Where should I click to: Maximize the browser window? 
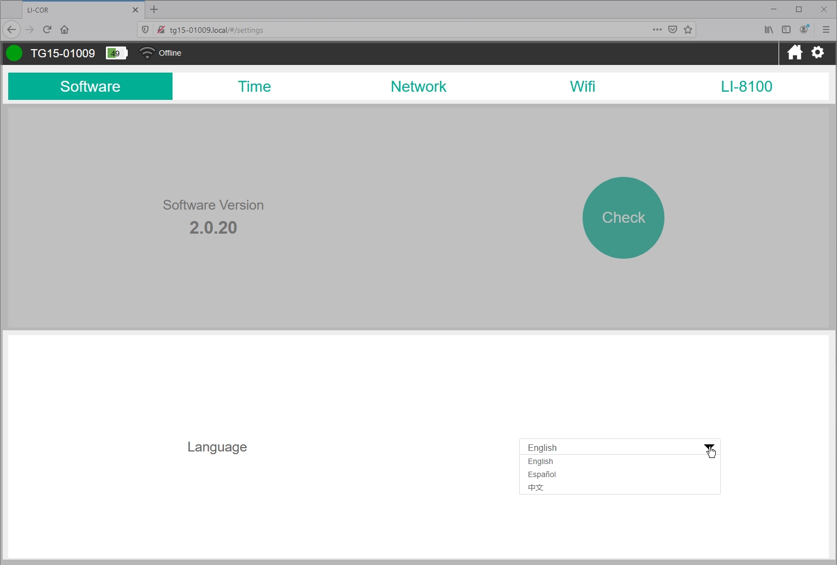click(799, 9)
